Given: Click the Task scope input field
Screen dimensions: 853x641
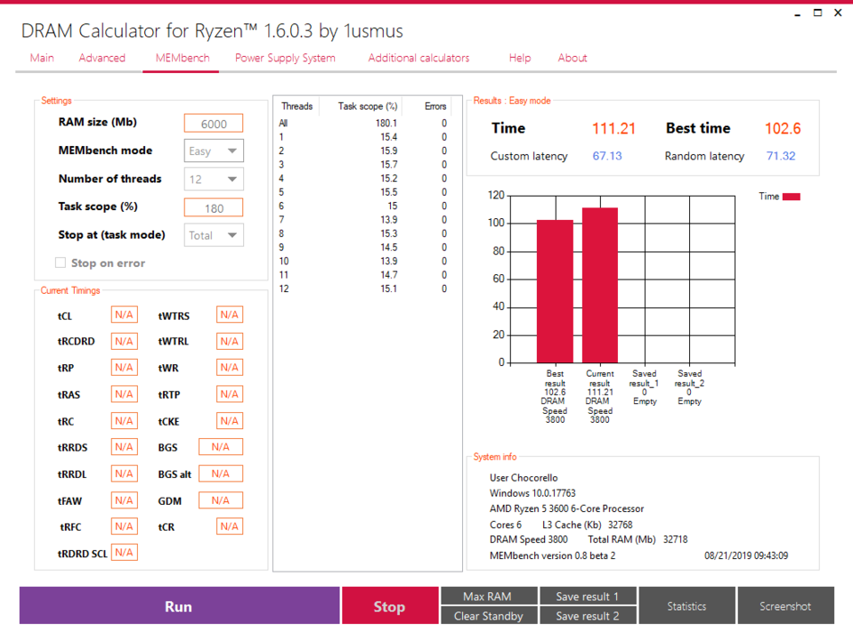Looking at the screenshot, I should [214, 207].
